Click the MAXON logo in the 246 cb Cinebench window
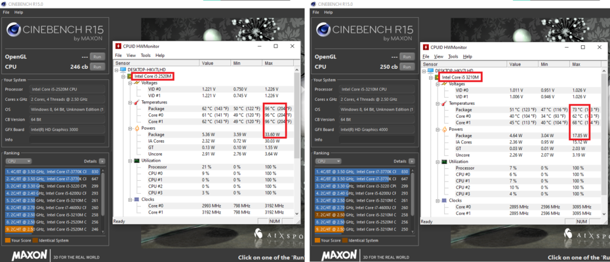This screenshot has height=262, width=610. (x=29, y=255)
